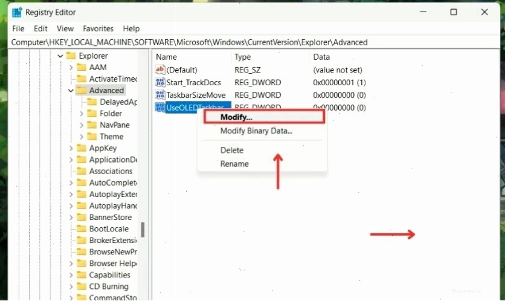Open the Favorites menu
Image resolution: width=505 pixels, height=301 pixels.
[x=98, y=28]
